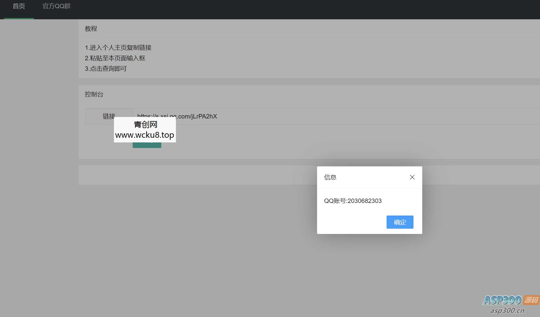This screenshot has width=540, height=317.
Task: Click the green query button under the watermark
Action: (x=147, y=145)
